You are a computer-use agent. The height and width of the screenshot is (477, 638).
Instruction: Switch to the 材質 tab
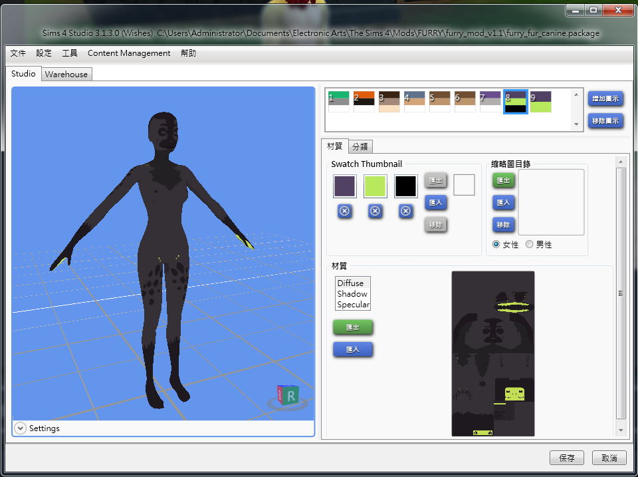[335, 146]
